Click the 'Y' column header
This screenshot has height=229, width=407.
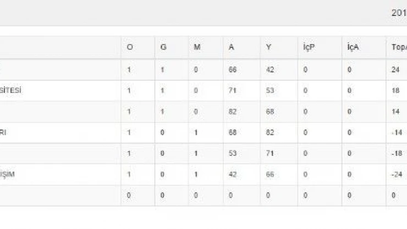coord(268,47)
